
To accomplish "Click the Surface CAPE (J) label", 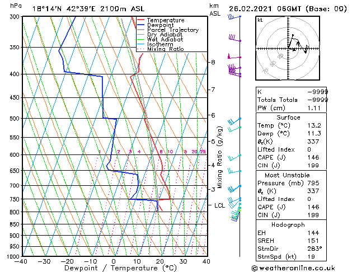I will pos(271,157).
